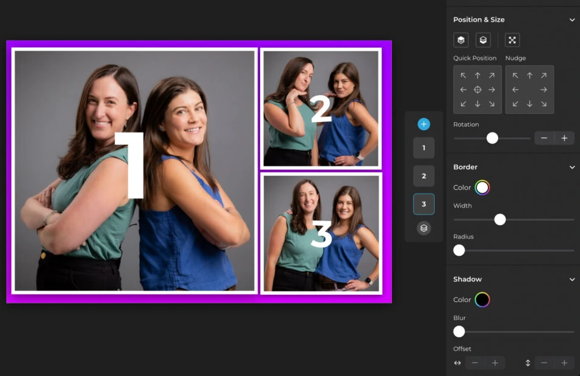Increase rotation with plus button
Screen dimensions: 580x376
tap(564, 139)
